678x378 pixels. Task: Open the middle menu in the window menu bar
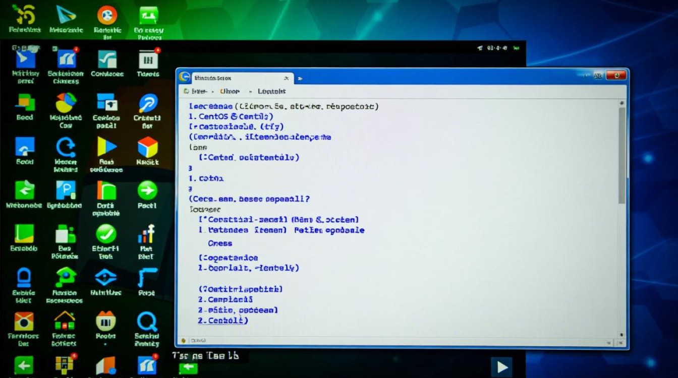(230, 91)
